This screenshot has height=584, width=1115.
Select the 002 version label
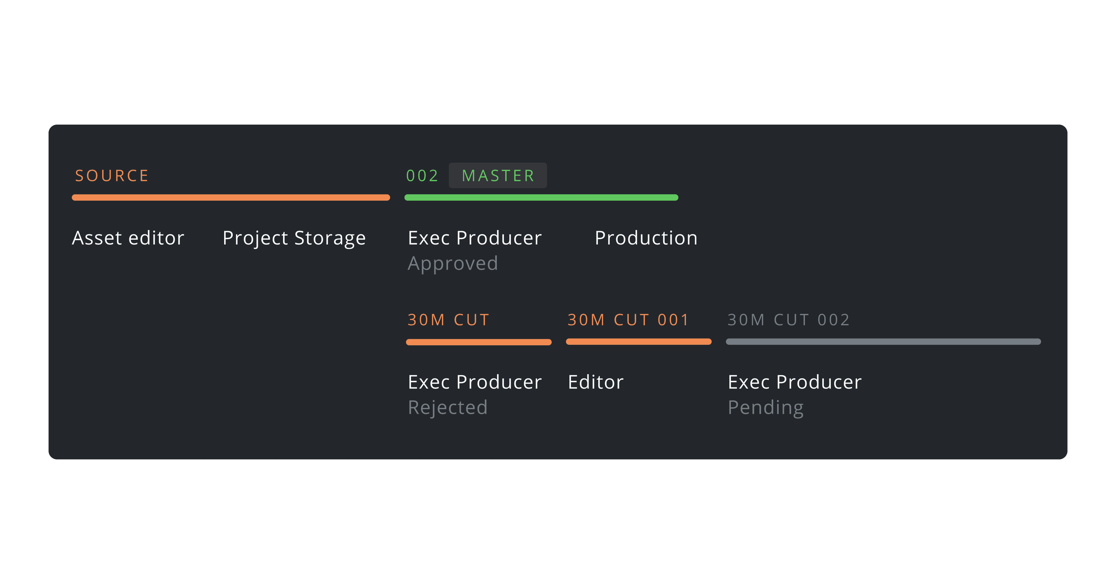coord(422,176)
